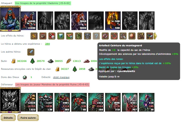
Task: Select the red dragon unit with 14000 troops
Action: pos(28,21)
